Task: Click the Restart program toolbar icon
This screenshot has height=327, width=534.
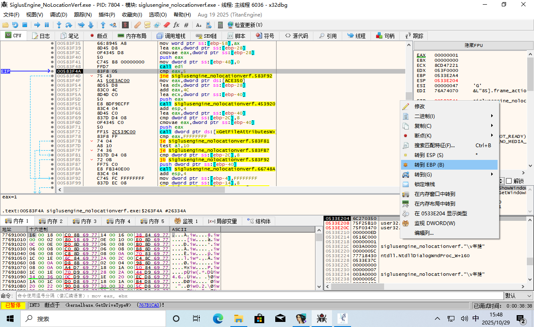Action: click(15, 25)
